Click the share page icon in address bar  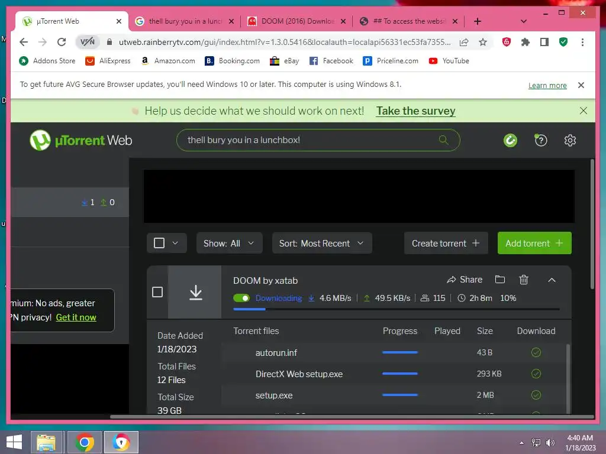(x=464, y=42)
